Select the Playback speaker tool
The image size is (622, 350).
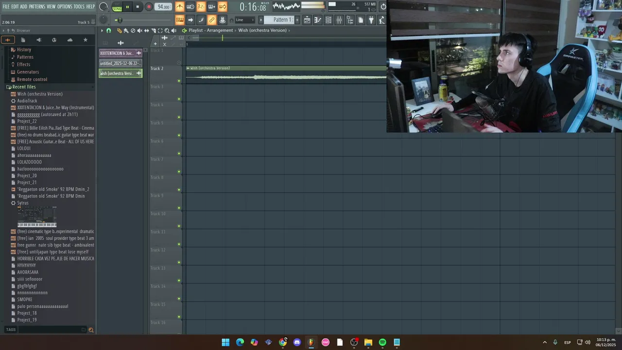point(173,31)
